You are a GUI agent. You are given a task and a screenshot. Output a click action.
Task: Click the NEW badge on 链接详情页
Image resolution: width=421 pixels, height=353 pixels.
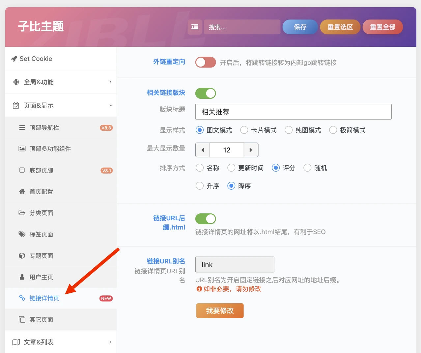[x=106, y=298]
